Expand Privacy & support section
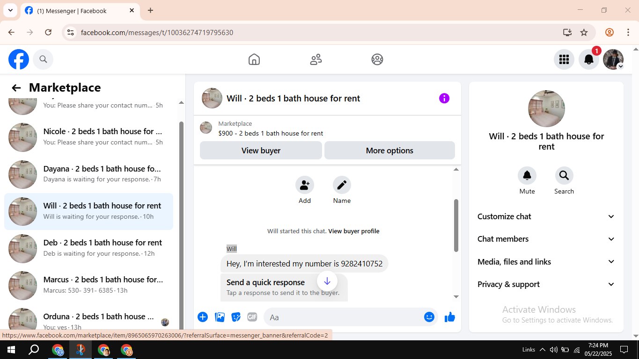The height and width of the screenshot is (359, 639). 546,284
